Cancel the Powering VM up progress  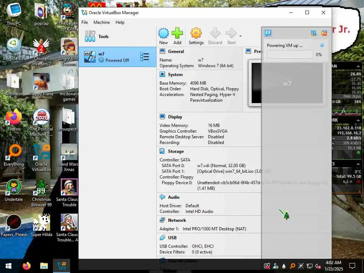point(322,45)
